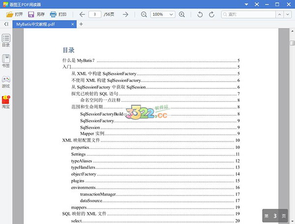Image resolution: width=295 pixels, height=224 pixels.
Task: Click the mappers contents entry
Action: point(155,207)
